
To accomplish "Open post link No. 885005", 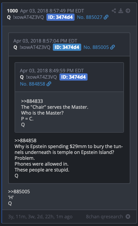I will click(x=96, y=47).
